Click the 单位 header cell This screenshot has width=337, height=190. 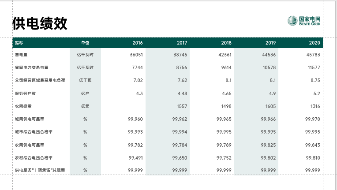pos(85,43)
